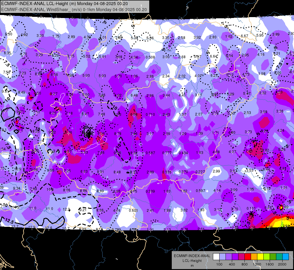Click the wind shear value 9.34
The width and height of the screenshot is (294, 270).
click(17, 188)
